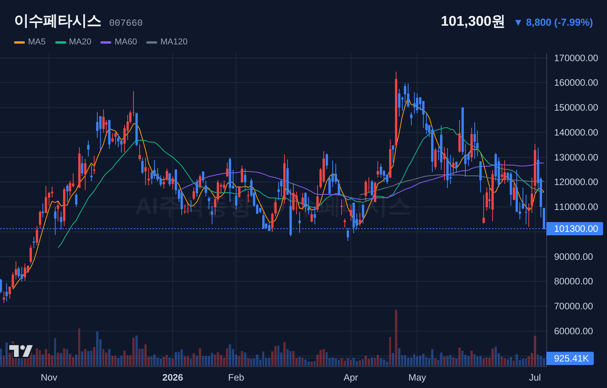Click the TradingView logo icon
The height and width of the screenshot is (388, 607).
21,351
